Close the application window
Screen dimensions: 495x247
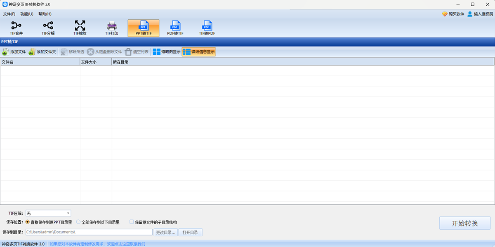(487, 4)
